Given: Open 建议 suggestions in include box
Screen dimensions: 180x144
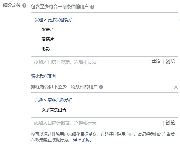Looking at the screenshot, I should (156, 62).
